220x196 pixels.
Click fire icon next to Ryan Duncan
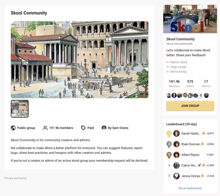(x=202, y=144)
